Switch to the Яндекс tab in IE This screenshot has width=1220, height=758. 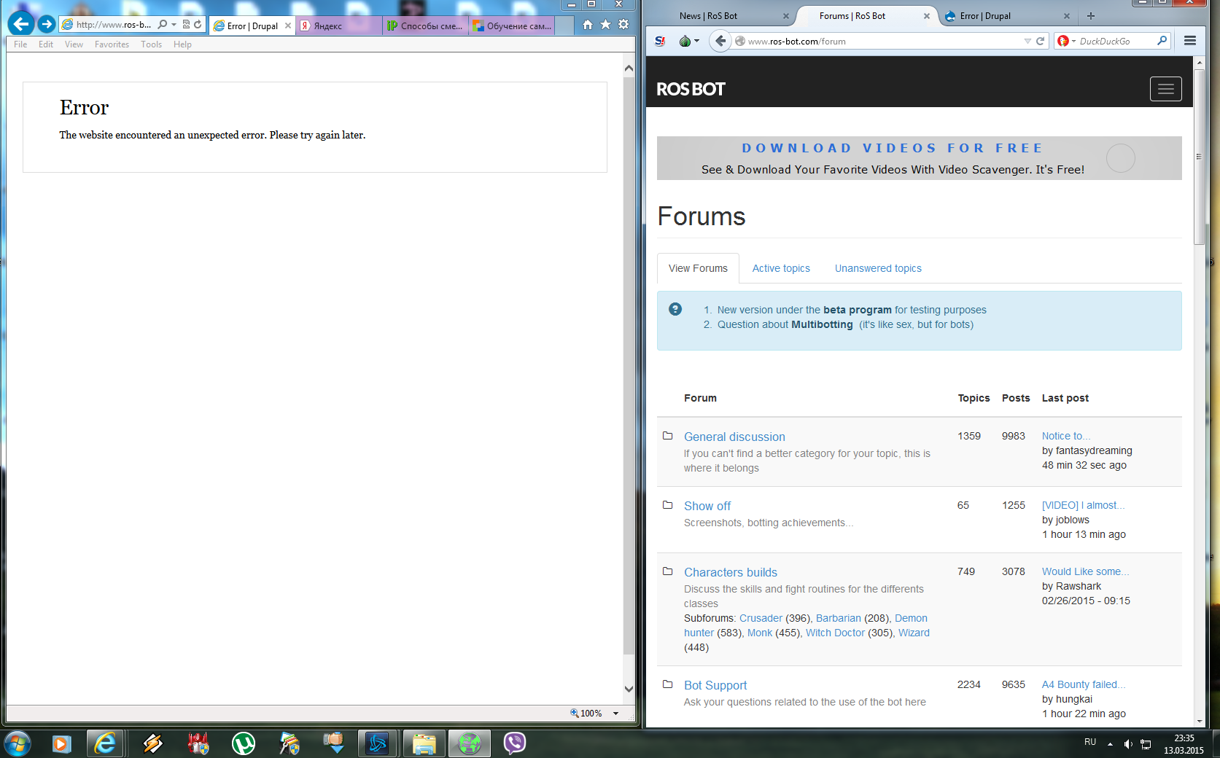point(338,26)
